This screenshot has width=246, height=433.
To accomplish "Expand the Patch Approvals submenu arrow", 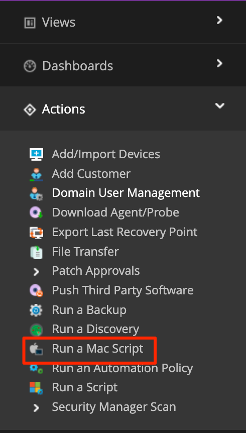I will [x=36, y=272].
